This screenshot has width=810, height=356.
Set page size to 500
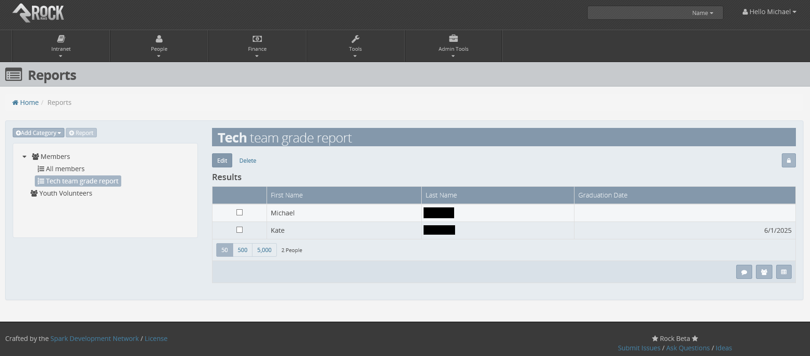pos(243,250)
